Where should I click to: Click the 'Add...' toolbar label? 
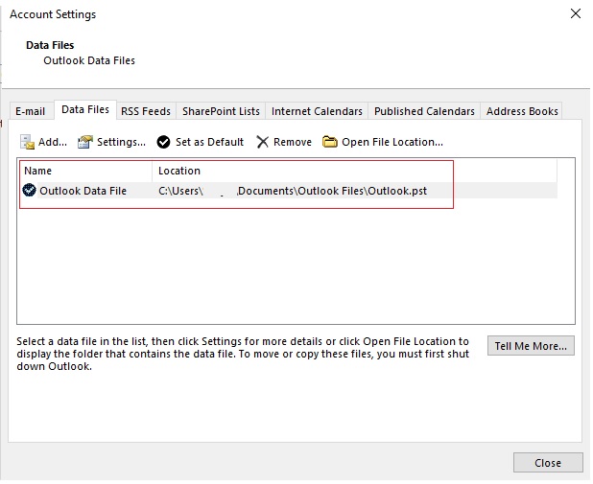click(x=53, y=142)
